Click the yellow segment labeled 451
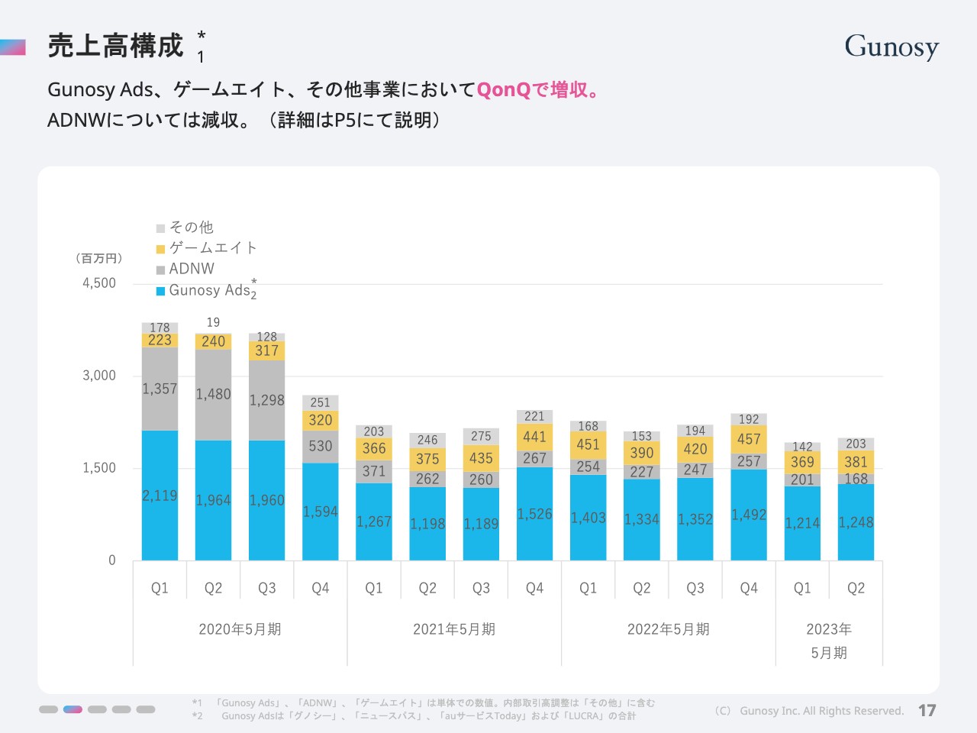The height and width of the screenshot is (733, 977). click(x=588, y=445)
